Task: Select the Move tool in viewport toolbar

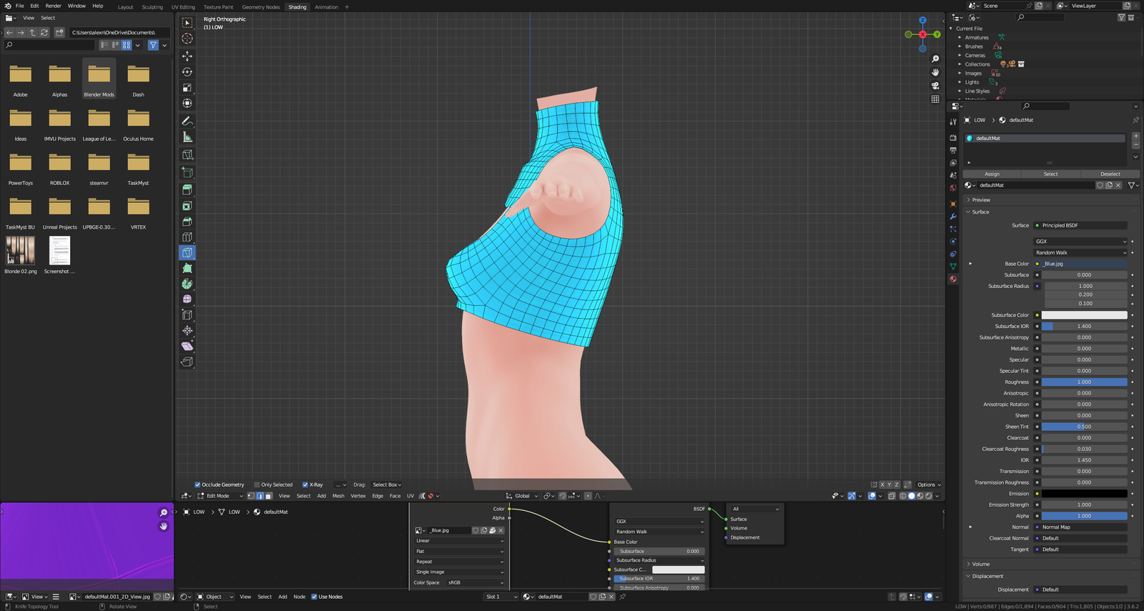Action: tap(187, 56)
